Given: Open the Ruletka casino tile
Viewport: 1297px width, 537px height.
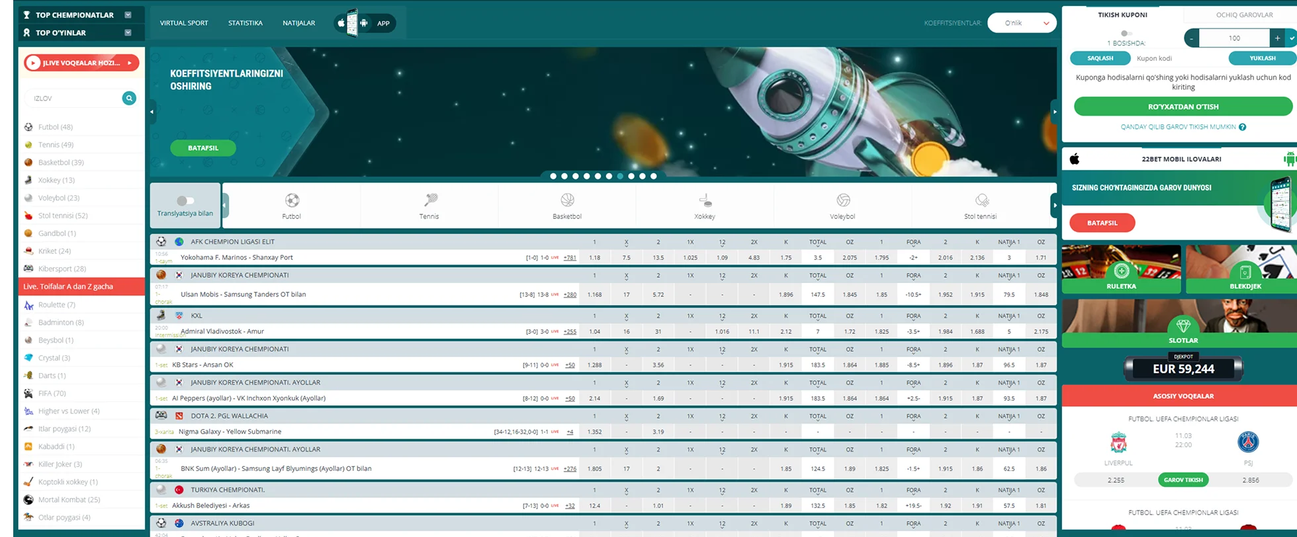Looking at the screenshot, I should coord(1121,269).
